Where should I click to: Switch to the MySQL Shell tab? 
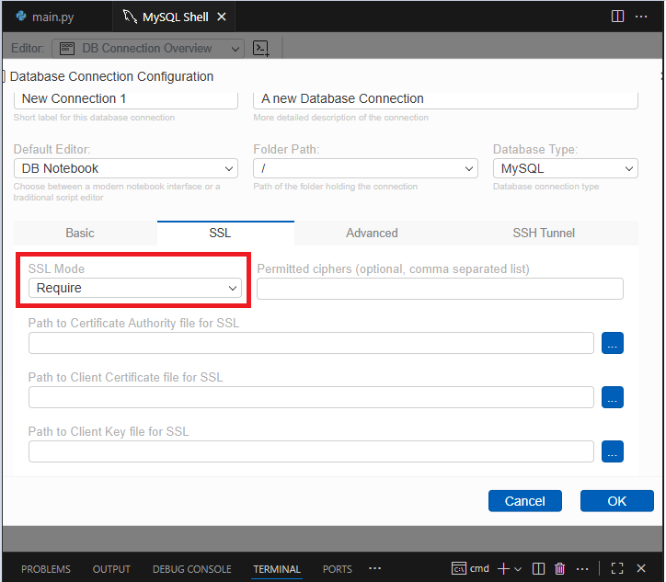(175, 17)
